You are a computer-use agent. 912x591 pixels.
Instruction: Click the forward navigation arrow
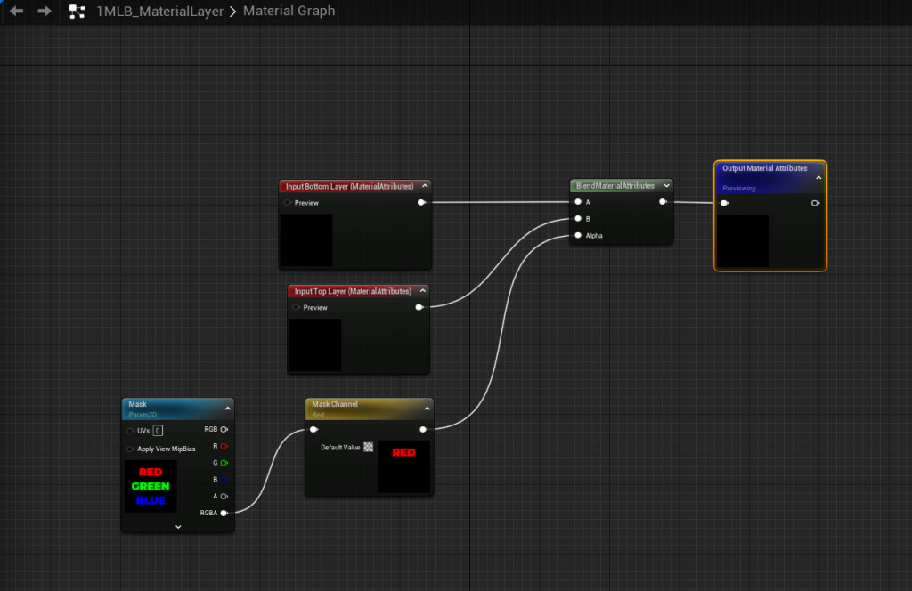(x=44, y=12)
